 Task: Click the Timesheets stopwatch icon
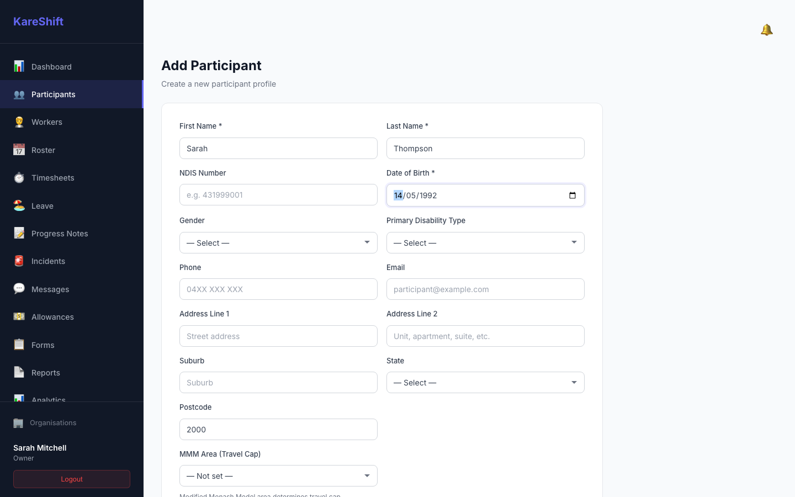19,178
